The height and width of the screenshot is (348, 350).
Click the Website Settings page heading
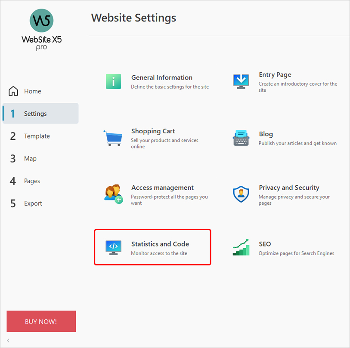(133, 18)
